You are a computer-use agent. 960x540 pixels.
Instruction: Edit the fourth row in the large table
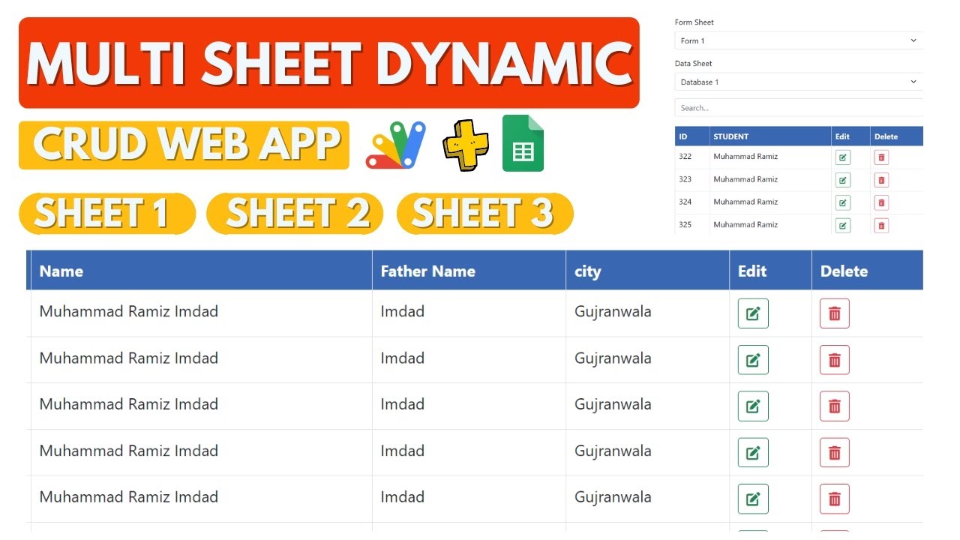coord(753,453)
